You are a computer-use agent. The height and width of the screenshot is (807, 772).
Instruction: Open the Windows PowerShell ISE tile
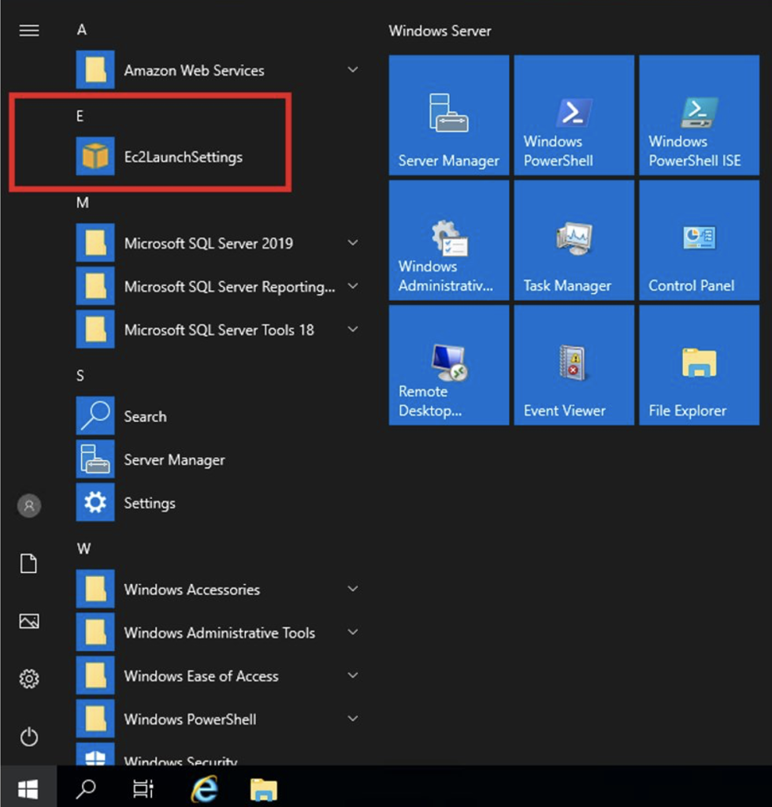tap(699, 115)
